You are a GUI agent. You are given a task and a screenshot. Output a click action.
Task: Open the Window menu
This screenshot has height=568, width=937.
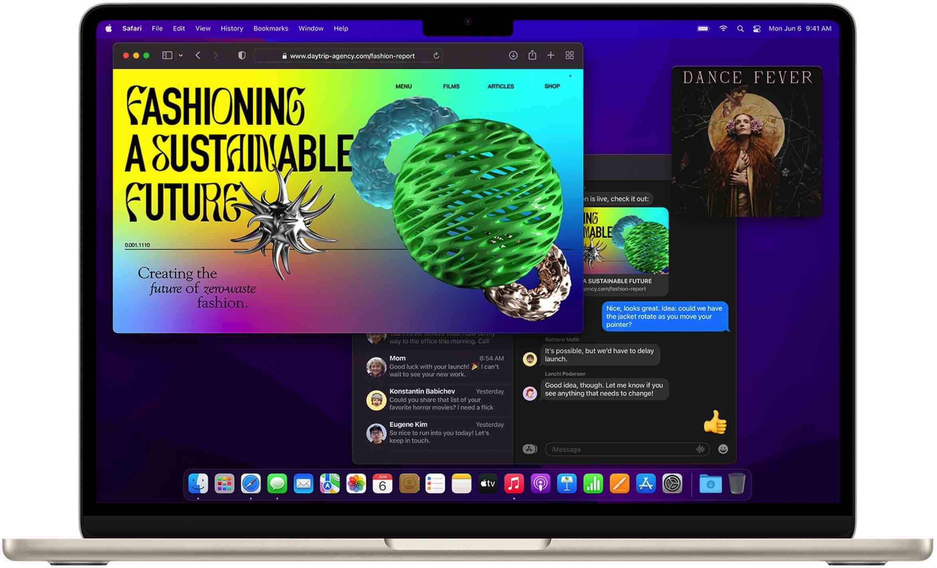(311, 28)
